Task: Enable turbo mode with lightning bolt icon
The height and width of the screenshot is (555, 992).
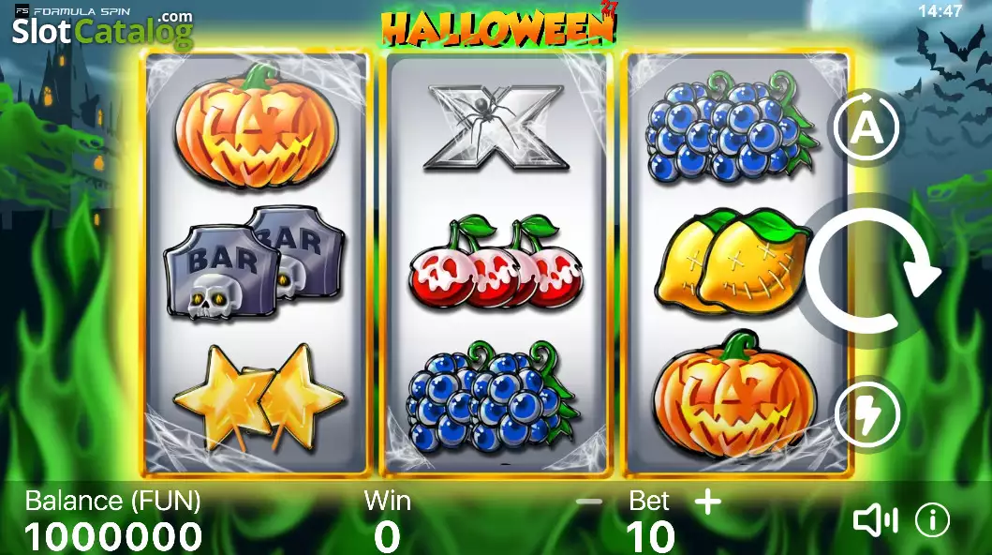Action: click(x=867, y=413)
